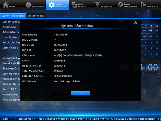Pick calendar day 31 in the calendar

157,55
